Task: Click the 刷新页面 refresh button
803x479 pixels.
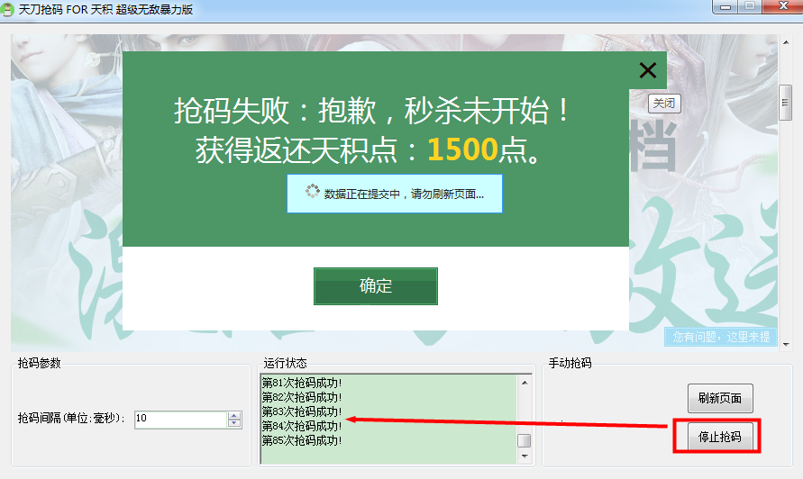Action: [x=720, y=398]
